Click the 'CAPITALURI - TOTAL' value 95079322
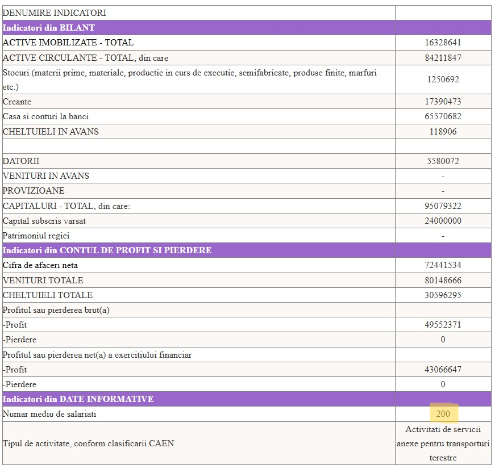The width and height of the screenshot is (499, 469). (x=443, y=206)
